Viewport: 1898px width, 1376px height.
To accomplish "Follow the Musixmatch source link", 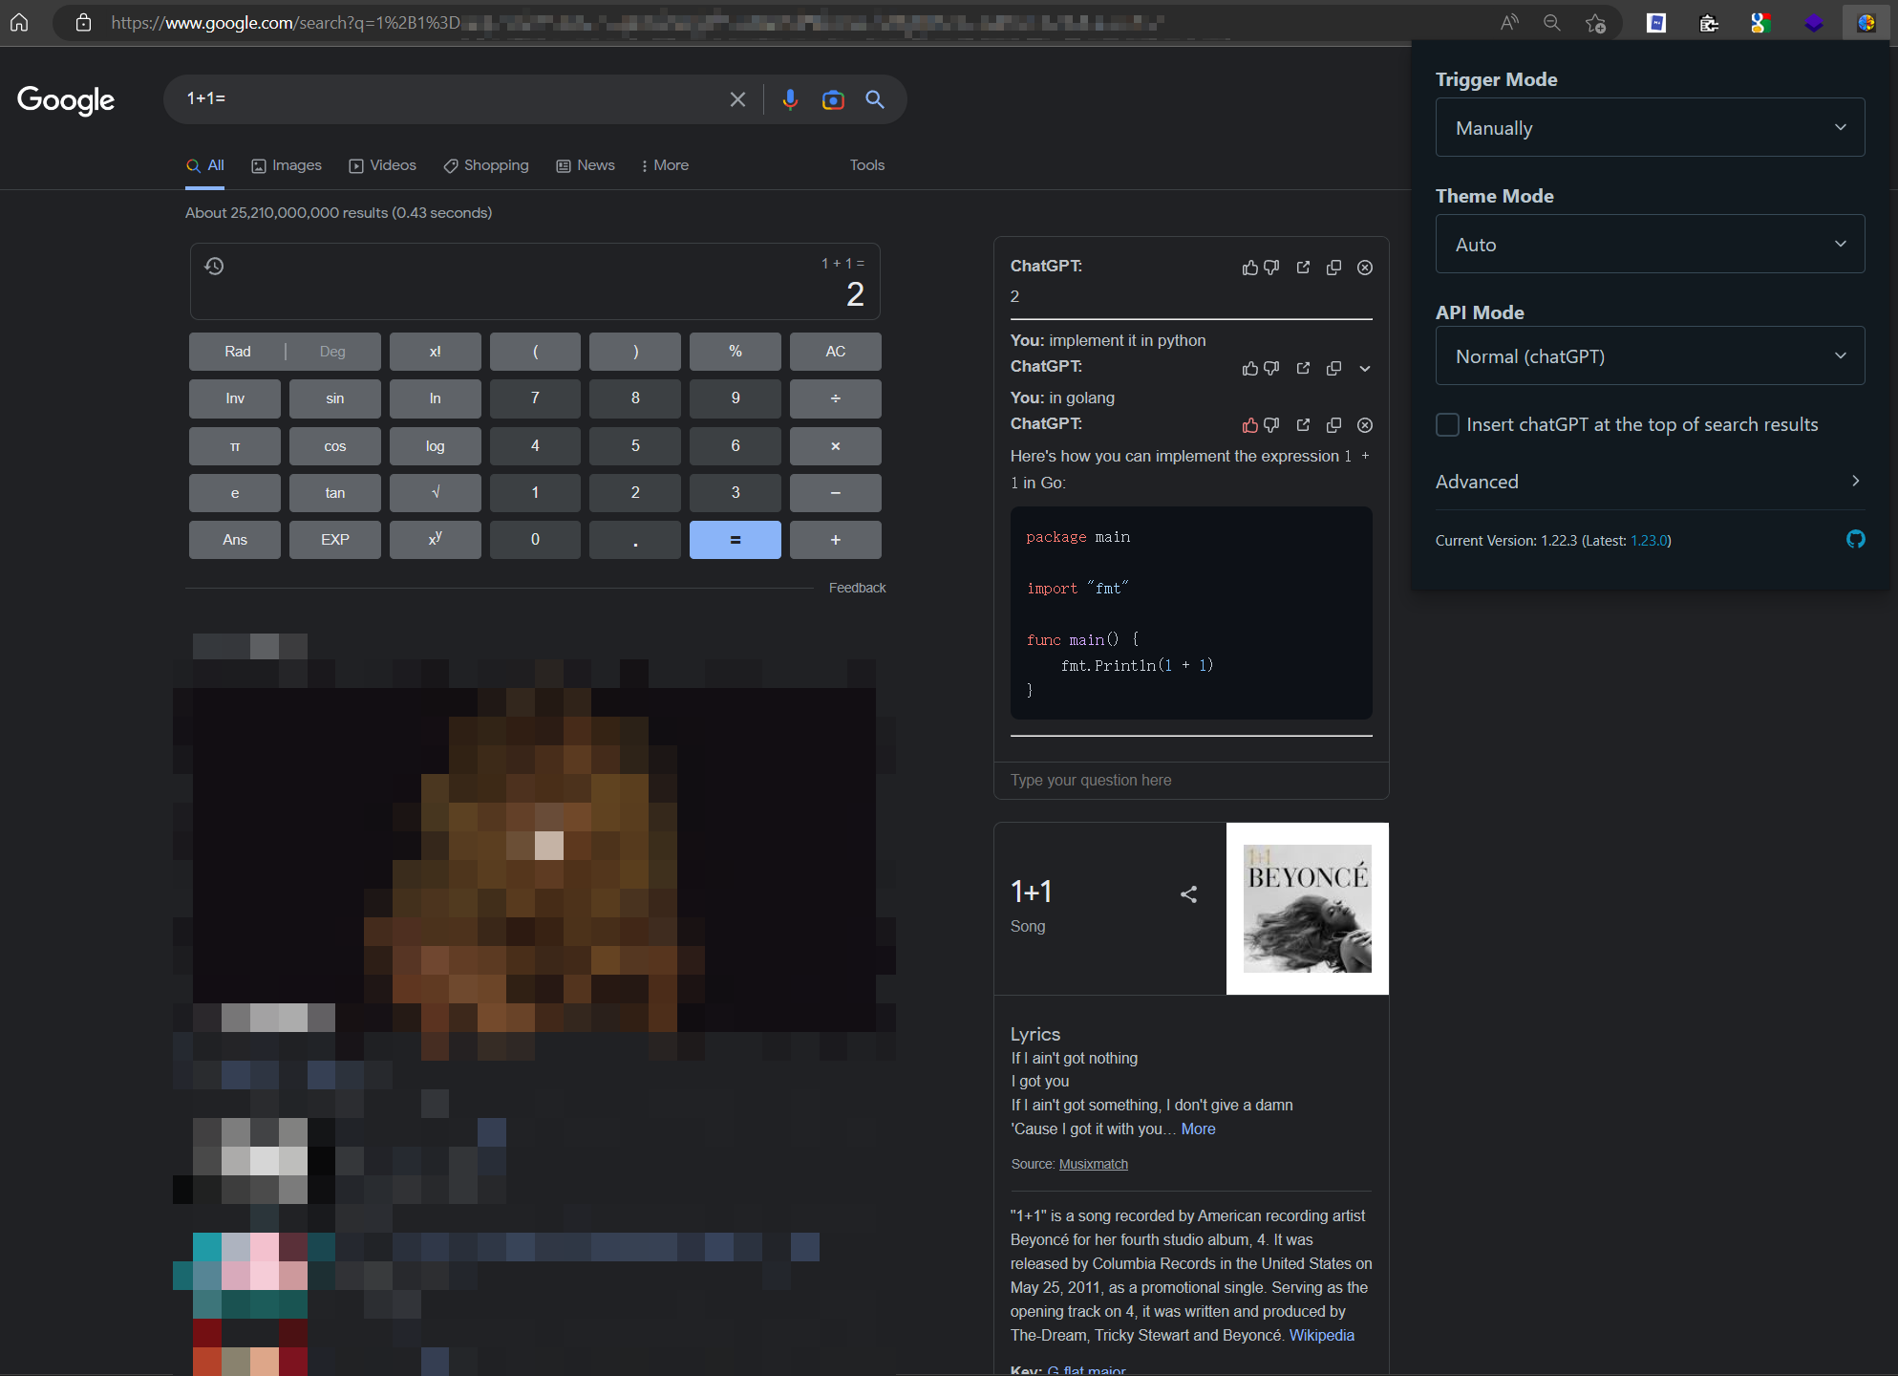I will 1093,1164.
